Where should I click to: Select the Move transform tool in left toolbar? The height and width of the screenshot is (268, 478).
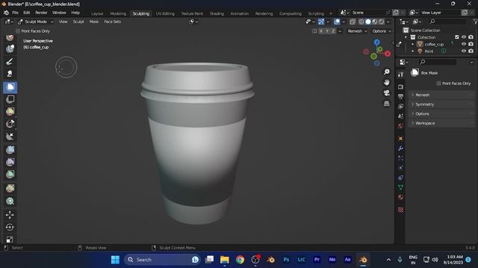[10, 215]
